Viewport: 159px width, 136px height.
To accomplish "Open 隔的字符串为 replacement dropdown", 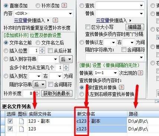I will [141, 57].
